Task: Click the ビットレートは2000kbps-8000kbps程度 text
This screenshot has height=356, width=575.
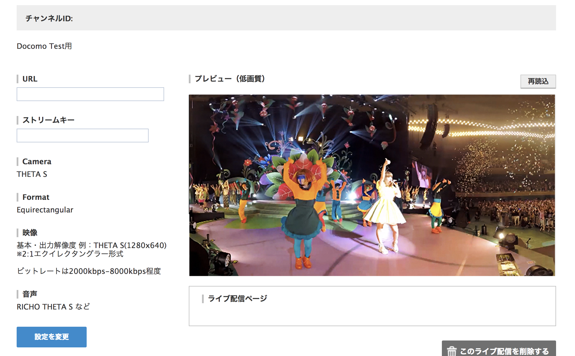Action: pyautogui.click(x=89, y=271)
